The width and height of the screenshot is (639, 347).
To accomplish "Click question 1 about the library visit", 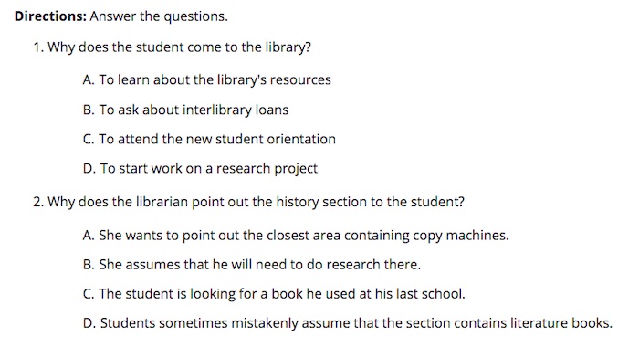I will (x=172, y=47).
